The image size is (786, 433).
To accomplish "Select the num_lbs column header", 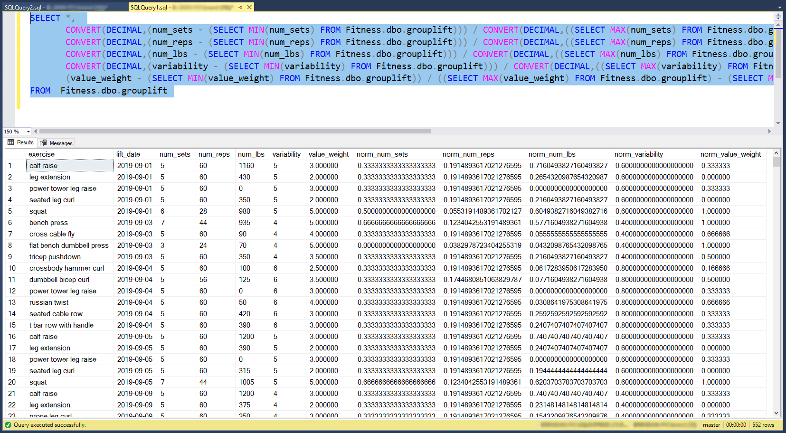I will (252, 154).
